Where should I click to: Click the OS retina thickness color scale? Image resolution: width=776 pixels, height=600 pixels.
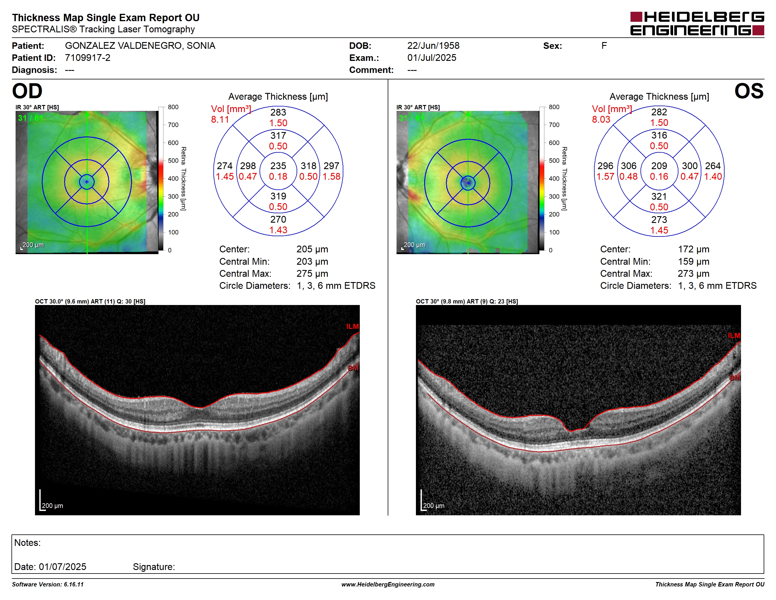pos(542,179)
